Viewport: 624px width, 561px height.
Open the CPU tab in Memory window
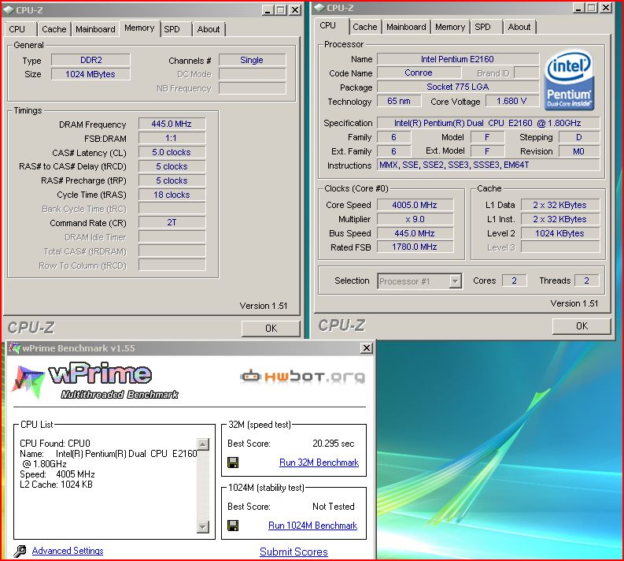pos(17,29)
